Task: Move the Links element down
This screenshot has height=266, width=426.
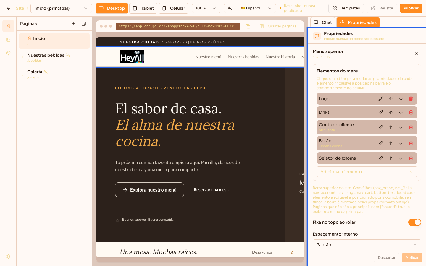Action: [401, 112]
